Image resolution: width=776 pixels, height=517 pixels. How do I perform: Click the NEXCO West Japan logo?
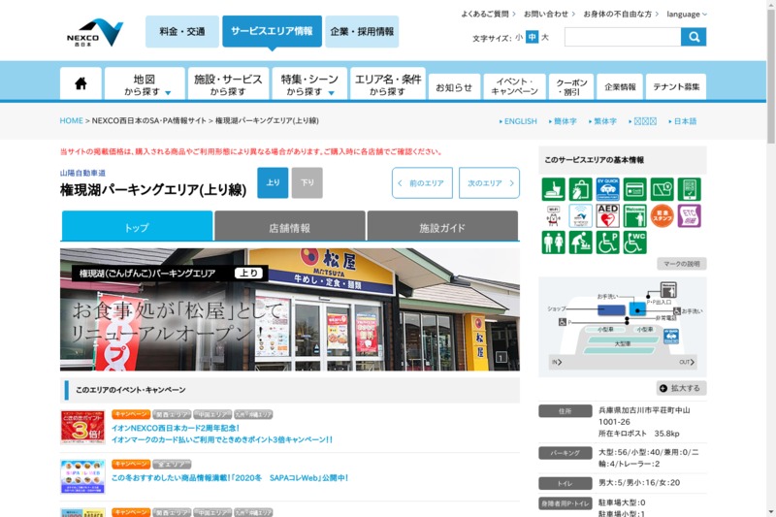coord(95,32)
